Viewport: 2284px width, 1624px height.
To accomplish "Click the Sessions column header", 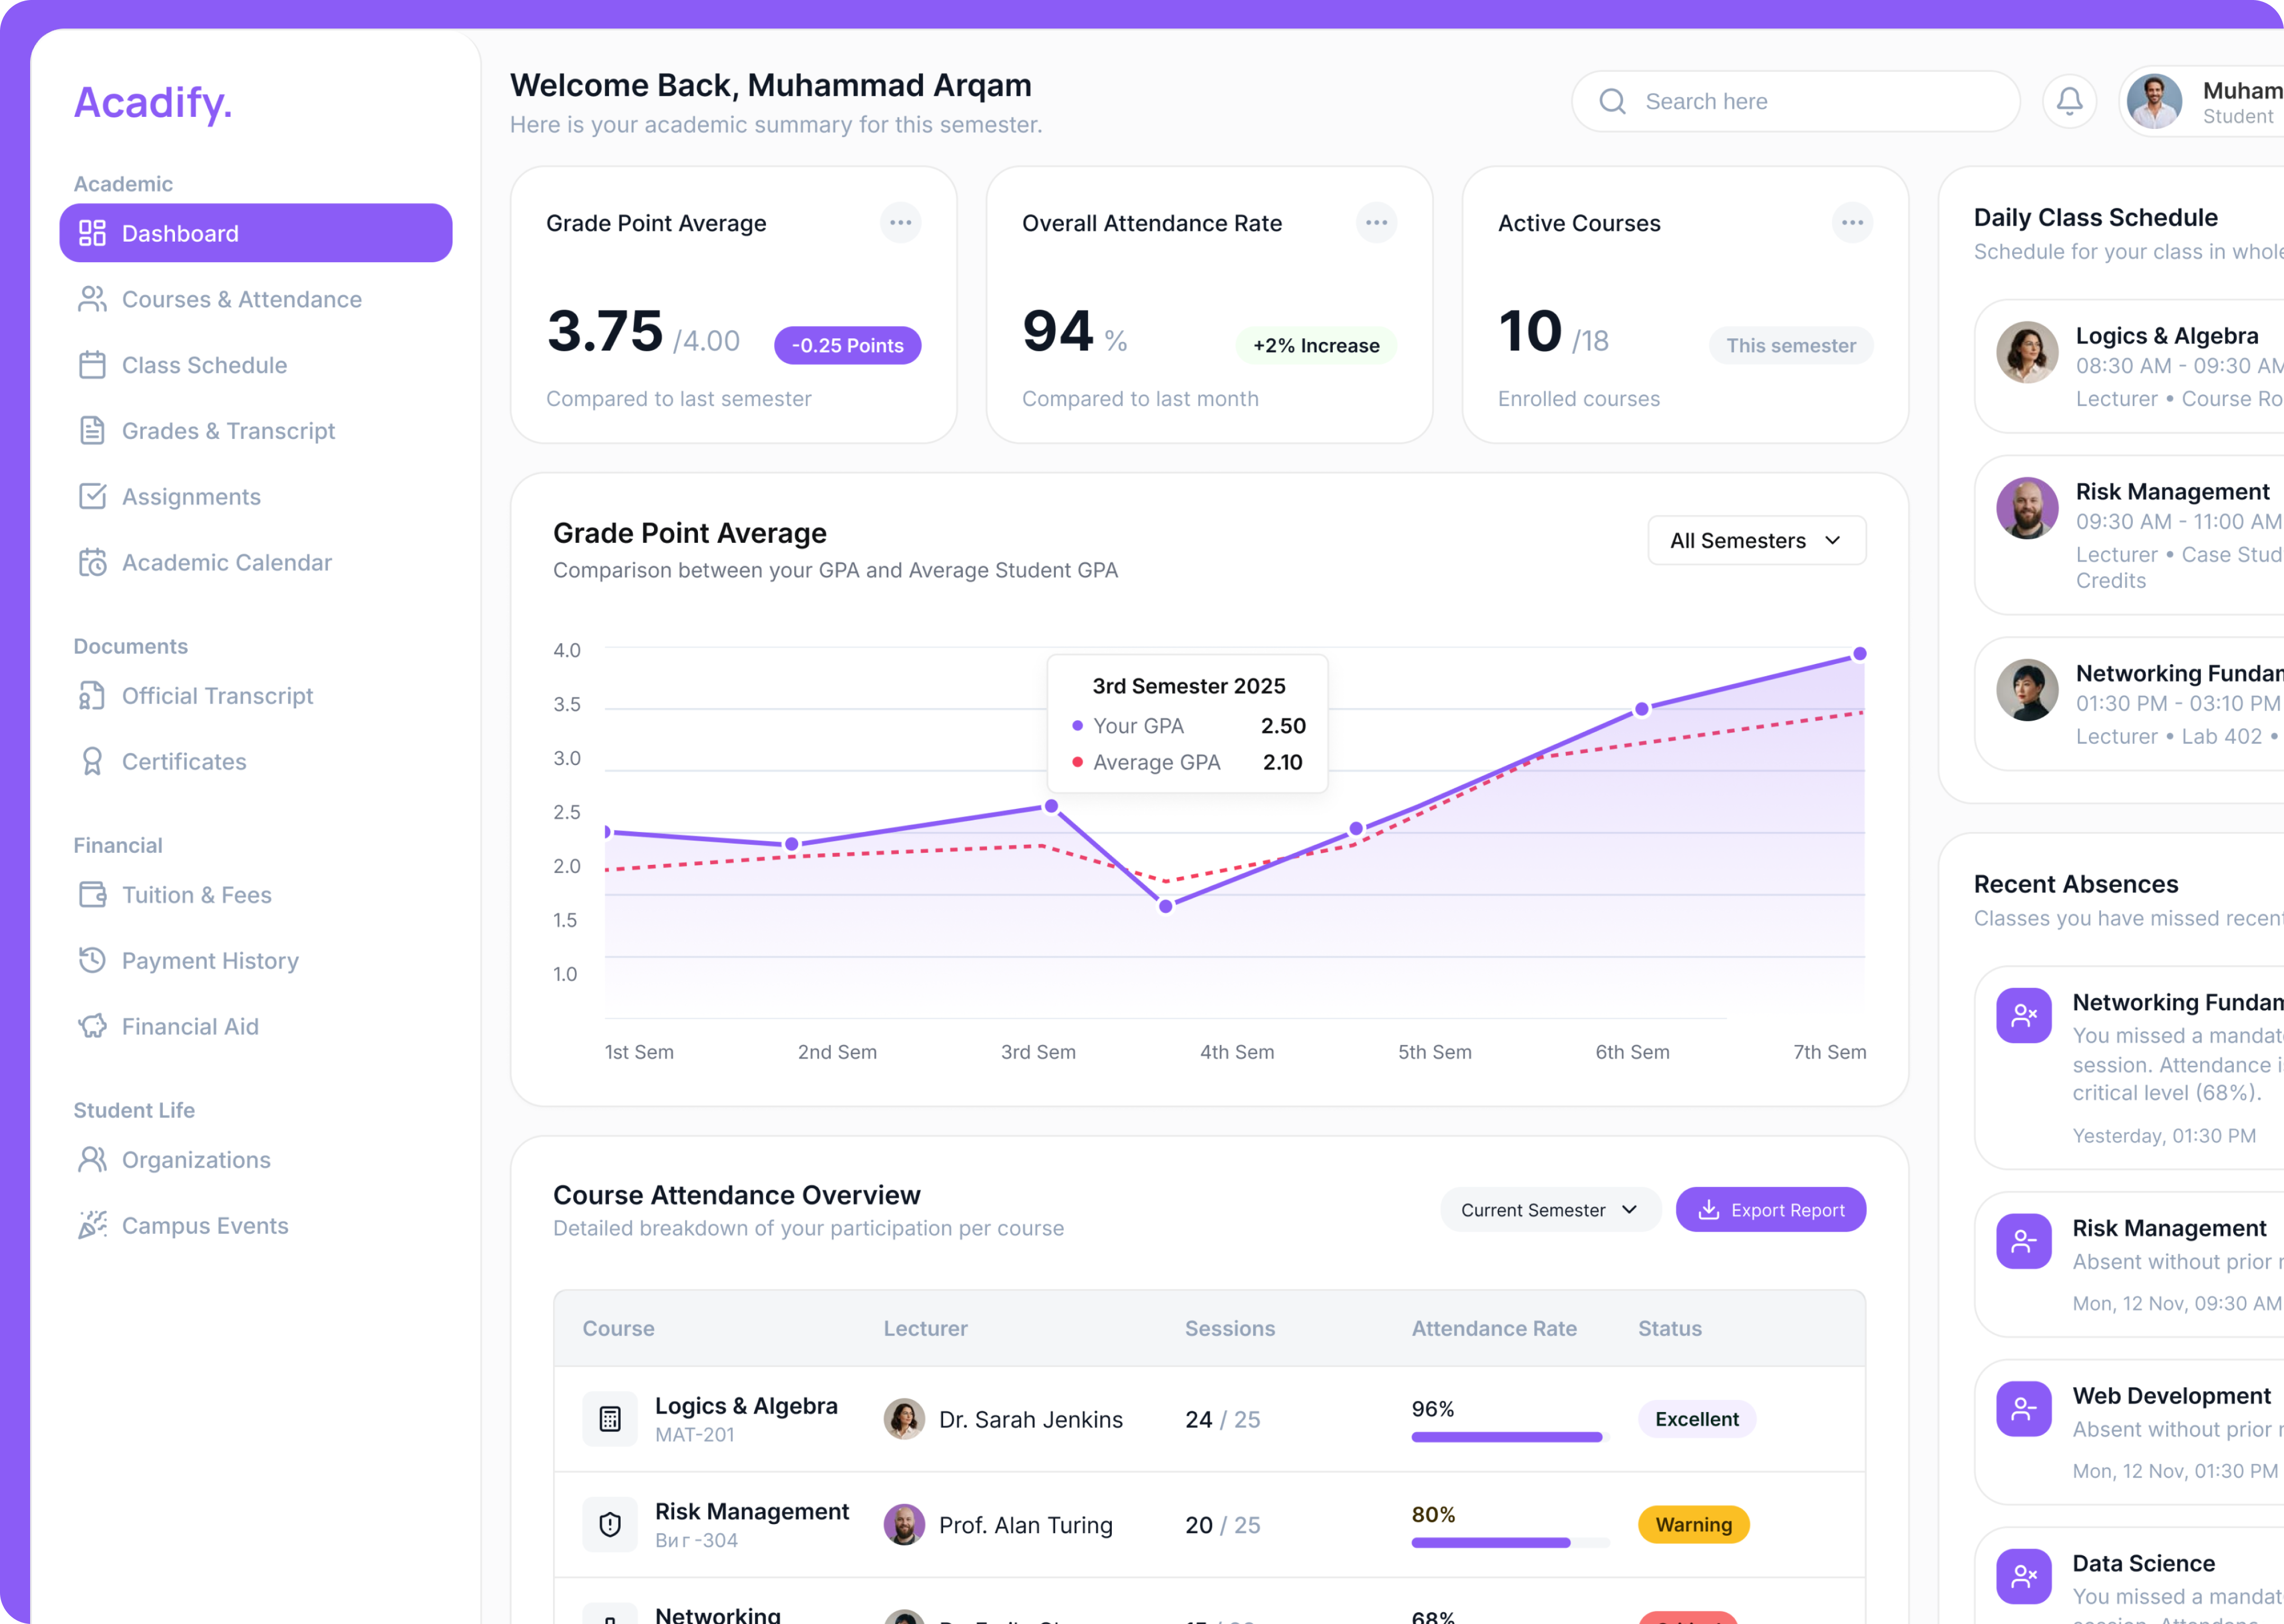I will (x=1230, y=1329).
